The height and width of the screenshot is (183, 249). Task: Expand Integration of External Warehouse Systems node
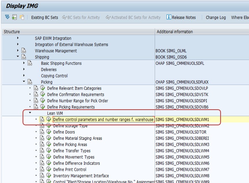click(x=18, y=44)
